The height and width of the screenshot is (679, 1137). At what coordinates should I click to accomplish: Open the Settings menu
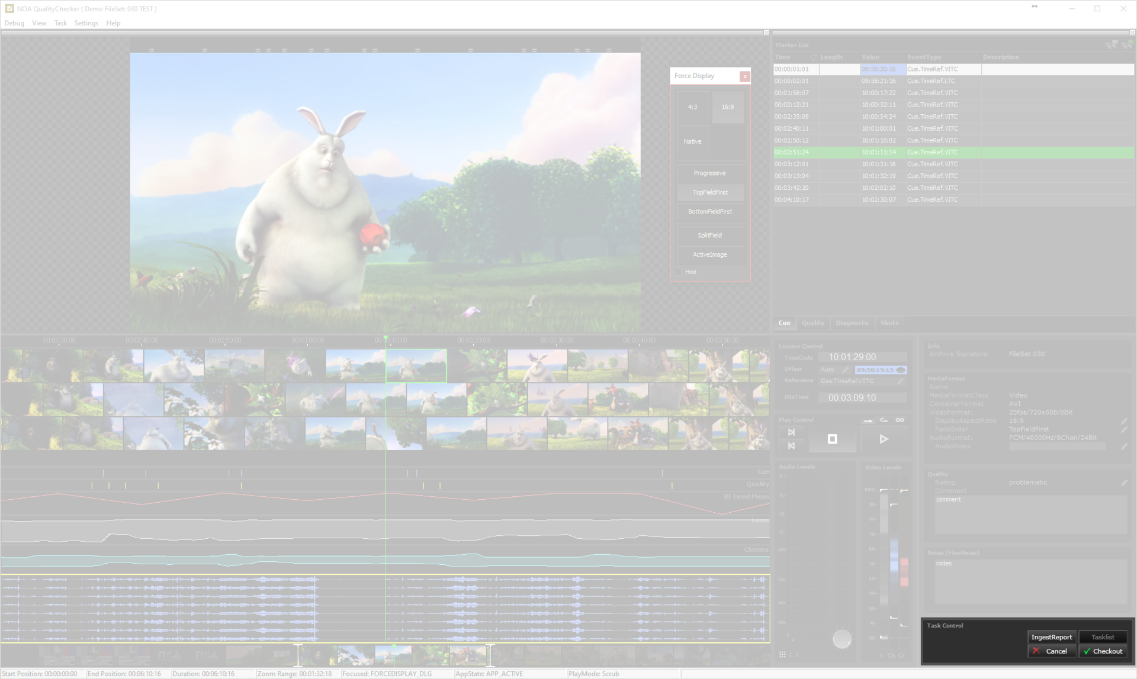[86, 23]
